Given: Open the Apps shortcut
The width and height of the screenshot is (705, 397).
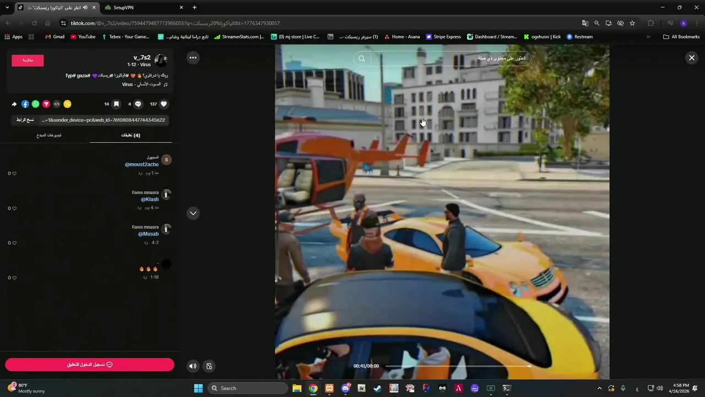Looking at the screenshot, I should [x=13, y=37].
